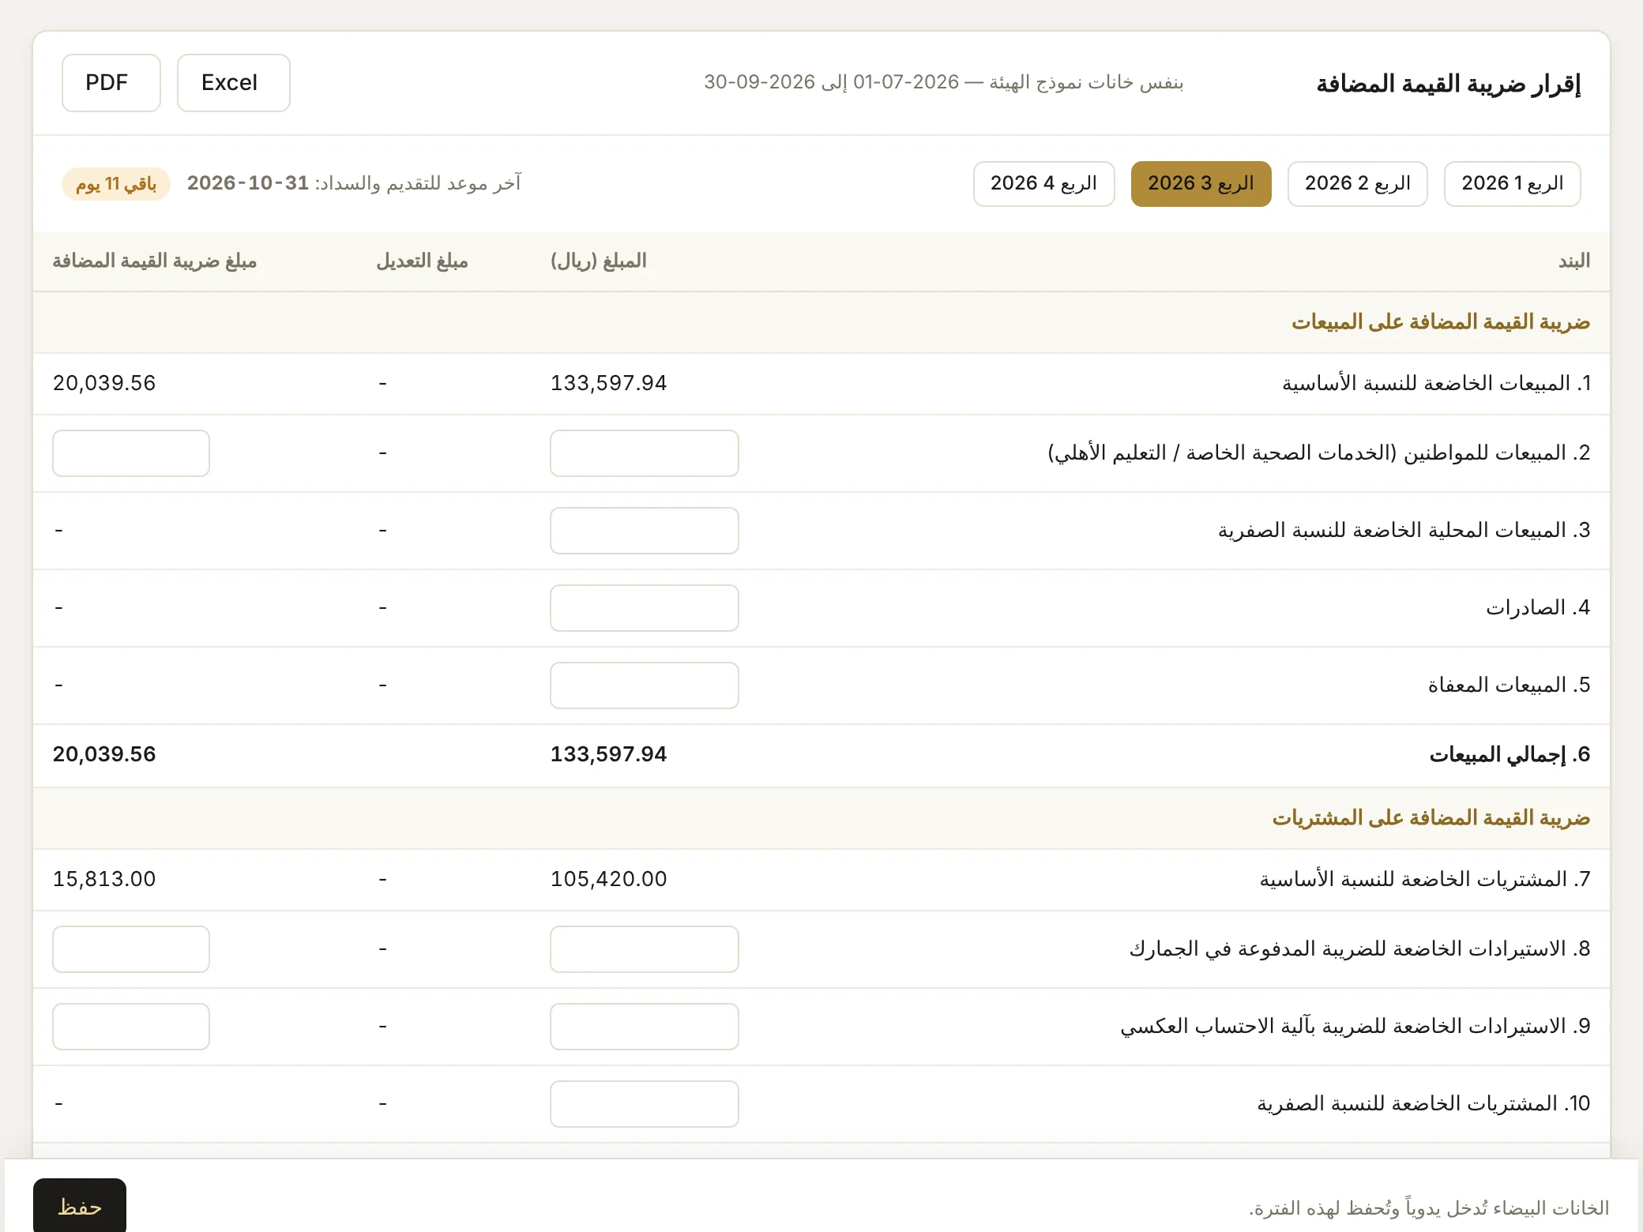The image size is (1643, 1232).
Task: Select the active الربع 3 2026 tab
Action: point(1201,183)
